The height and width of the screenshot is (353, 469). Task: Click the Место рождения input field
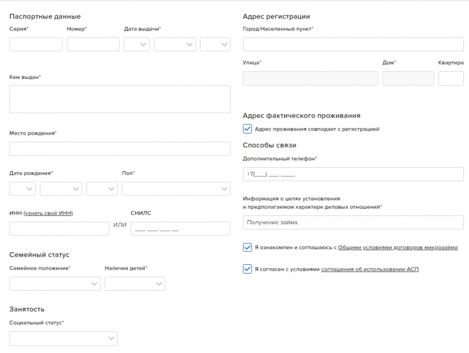pos(120,149)
